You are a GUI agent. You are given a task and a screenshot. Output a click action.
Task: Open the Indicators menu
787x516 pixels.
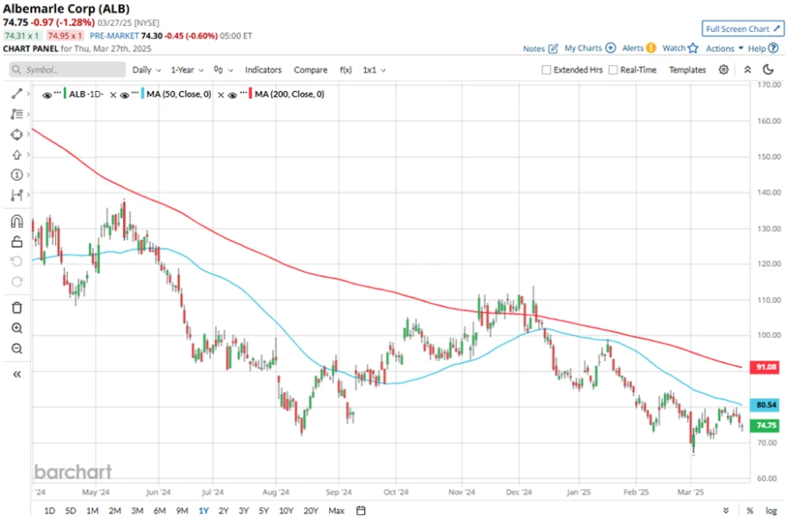263,70
